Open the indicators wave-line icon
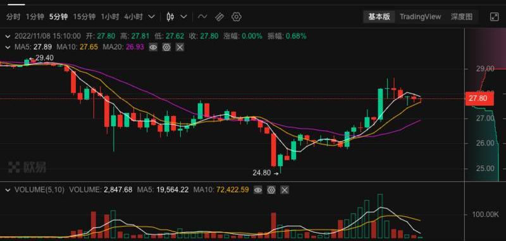The height and width of the screenshot is (241, 506). pos(202,17)
